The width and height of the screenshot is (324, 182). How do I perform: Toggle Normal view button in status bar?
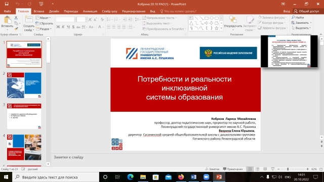click(x=250, y=169)
